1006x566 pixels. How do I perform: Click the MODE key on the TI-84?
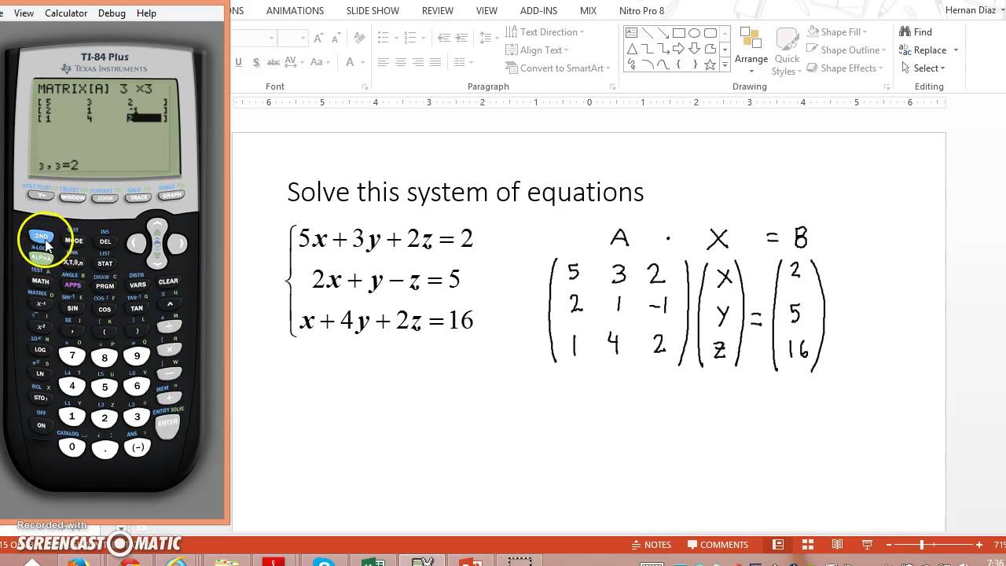(73, 241)
